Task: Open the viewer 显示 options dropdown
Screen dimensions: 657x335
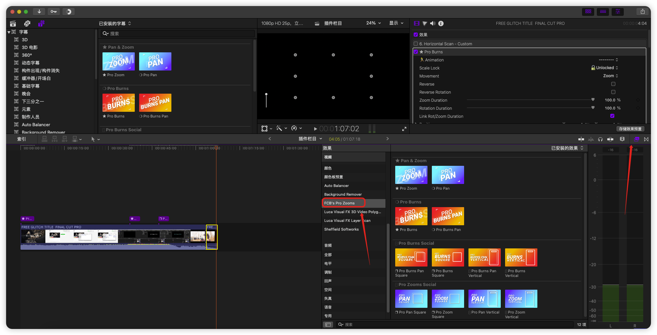Action: tap(396, 23)
